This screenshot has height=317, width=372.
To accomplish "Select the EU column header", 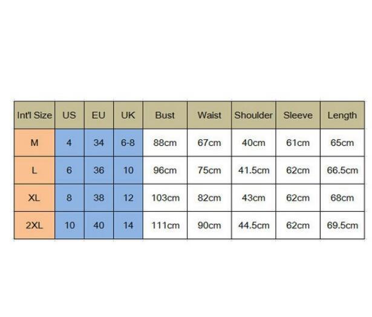I will [99, 115].
